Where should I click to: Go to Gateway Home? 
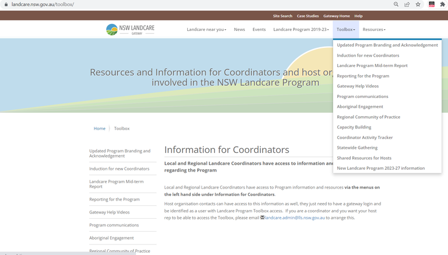[337, 16]
